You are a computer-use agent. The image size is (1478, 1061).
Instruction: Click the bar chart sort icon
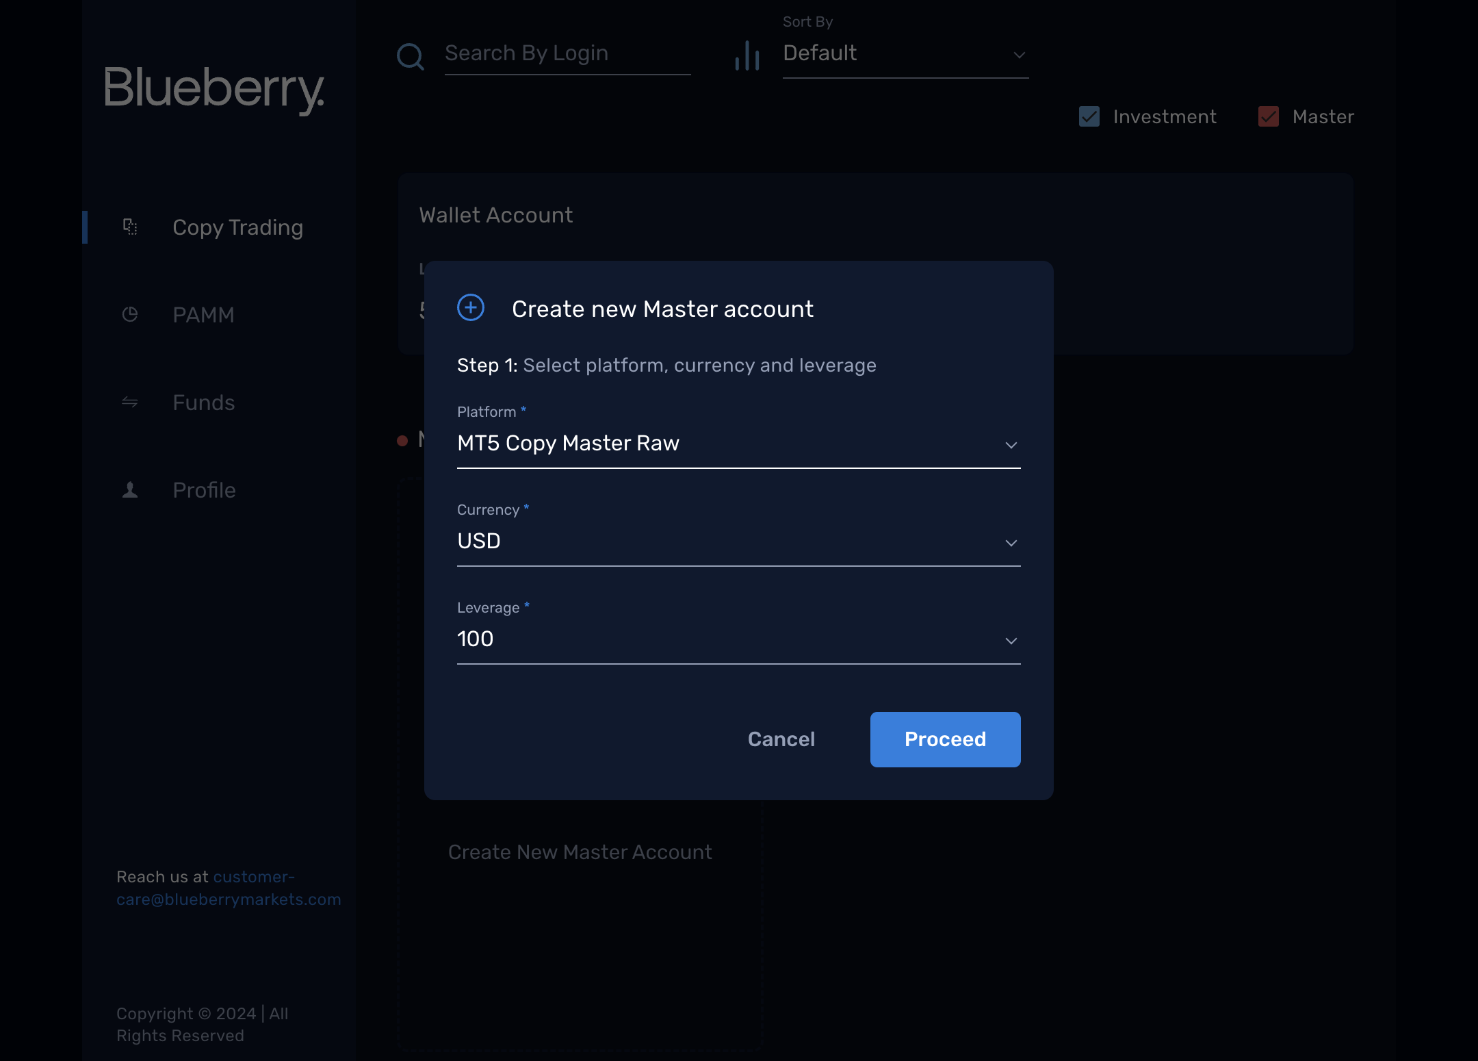pos(747,55)
